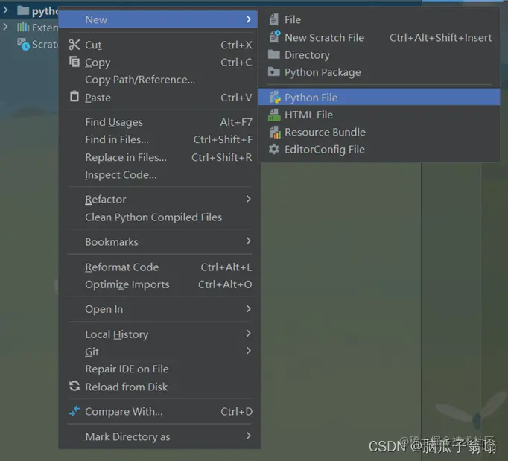Viewport: 508px width, 461px height.
Task: Choose Python File from the New submenu
Action: pyautogui.click(x=378, y=97)
